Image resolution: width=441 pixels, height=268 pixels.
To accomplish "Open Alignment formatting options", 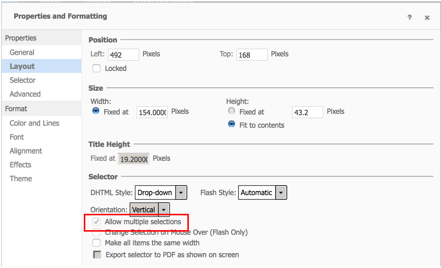I will point(26,151).
